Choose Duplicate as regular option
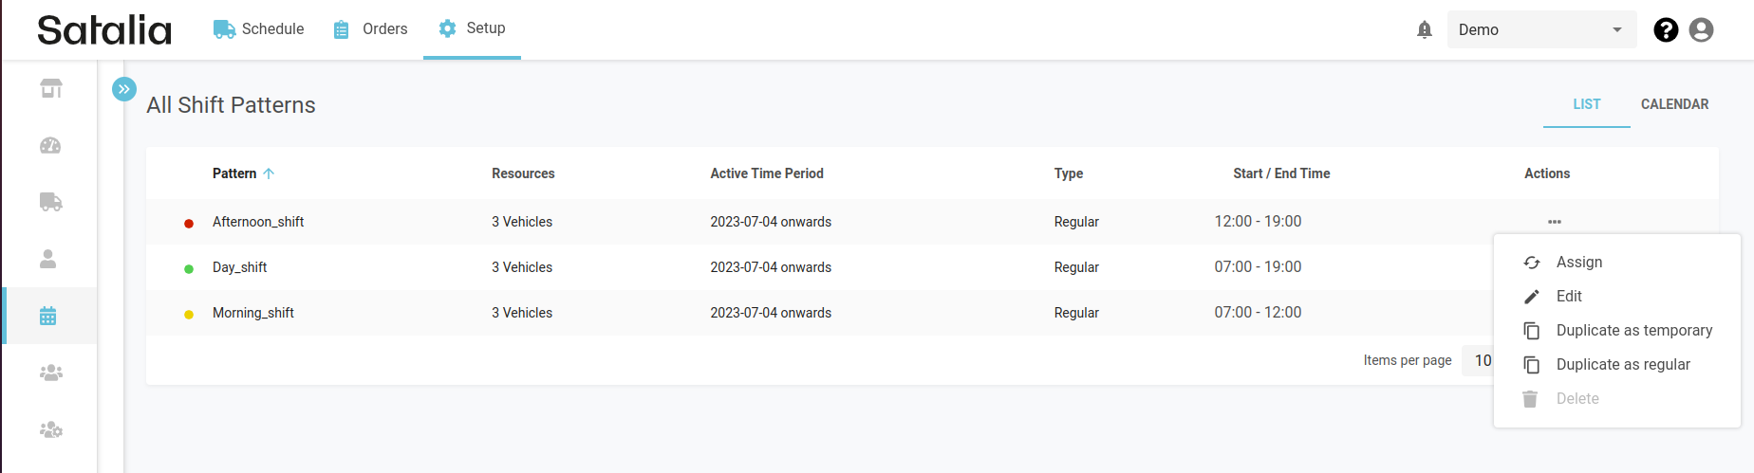The image size is (1754, 473). pos(1622,365)
